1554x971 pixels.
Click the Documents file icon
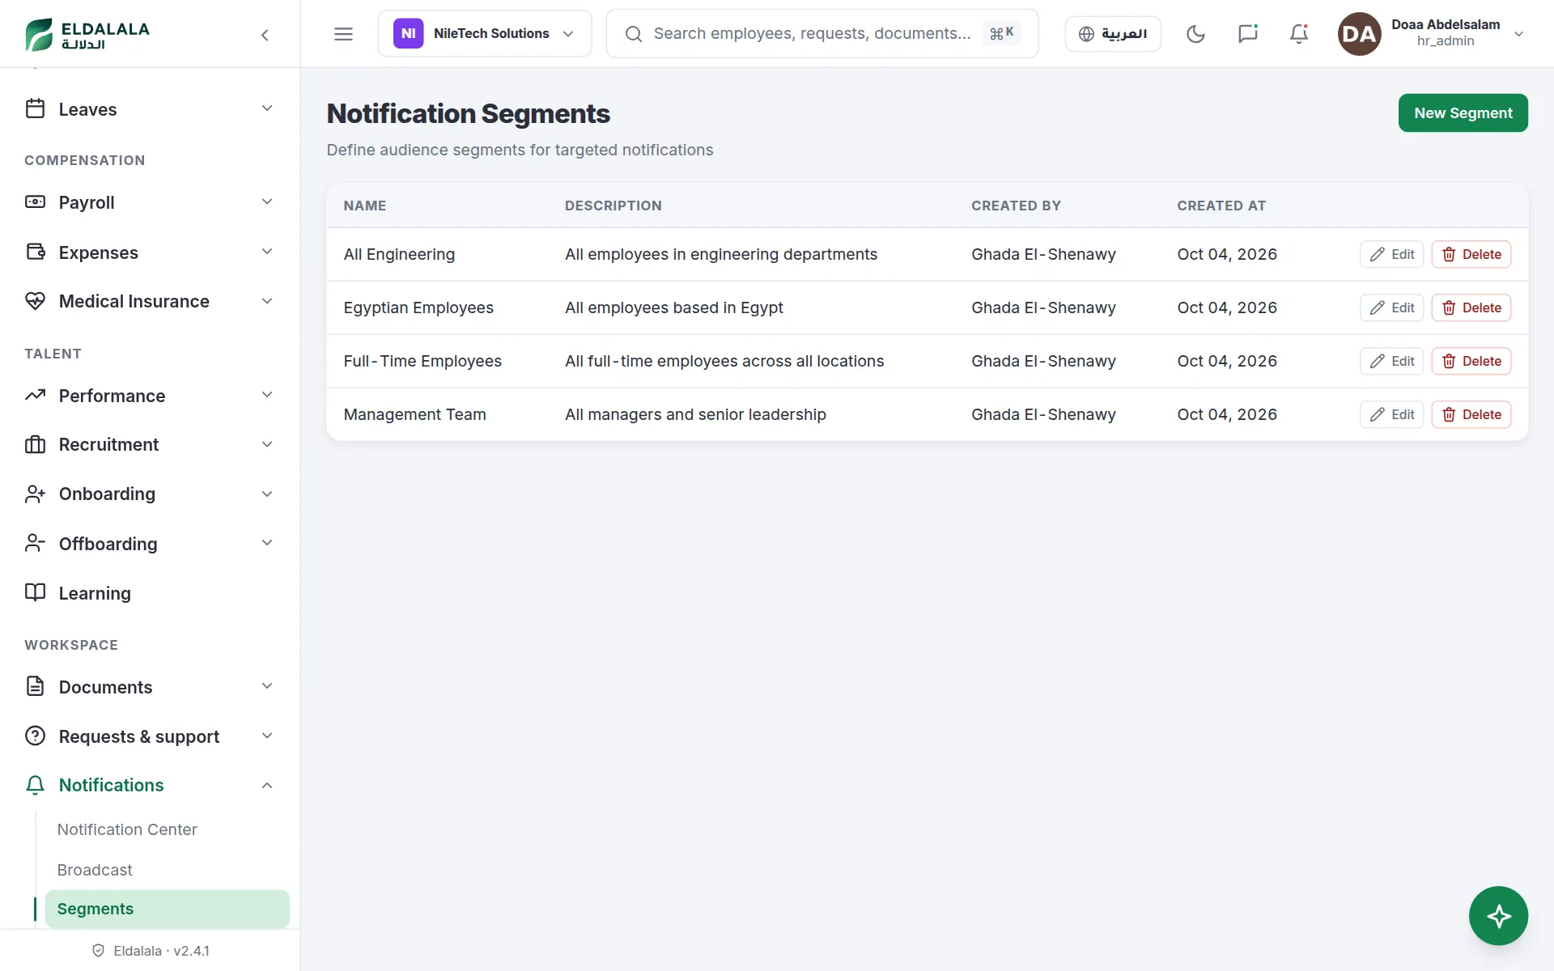click(x=35, y=686)
